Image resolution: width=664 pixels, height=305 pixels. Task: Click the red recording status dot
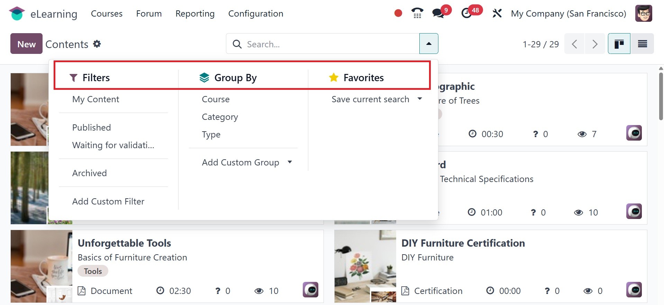click(x=398, y=13)
